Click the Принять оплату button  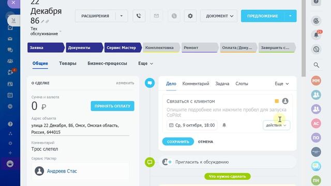(x=113, y=106)
